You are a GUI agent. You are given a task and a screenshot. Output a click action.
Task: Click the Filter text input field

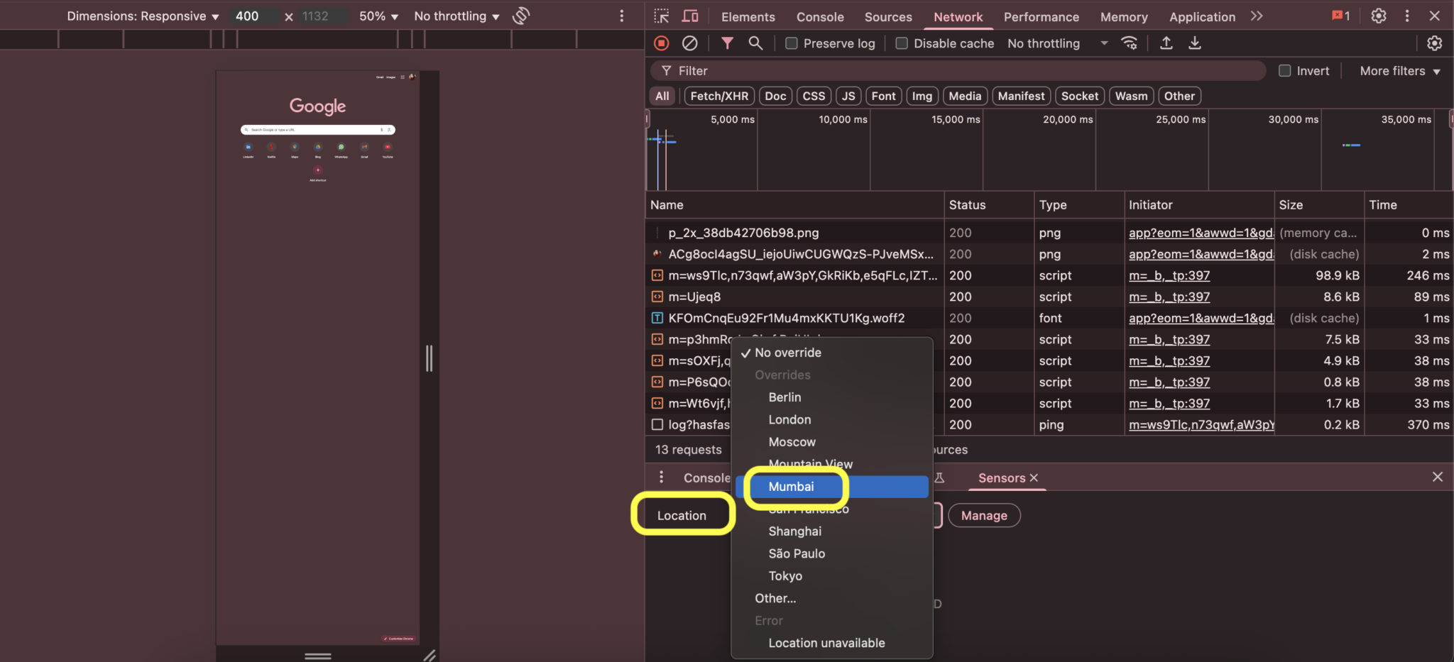click(x=958, y=71)
